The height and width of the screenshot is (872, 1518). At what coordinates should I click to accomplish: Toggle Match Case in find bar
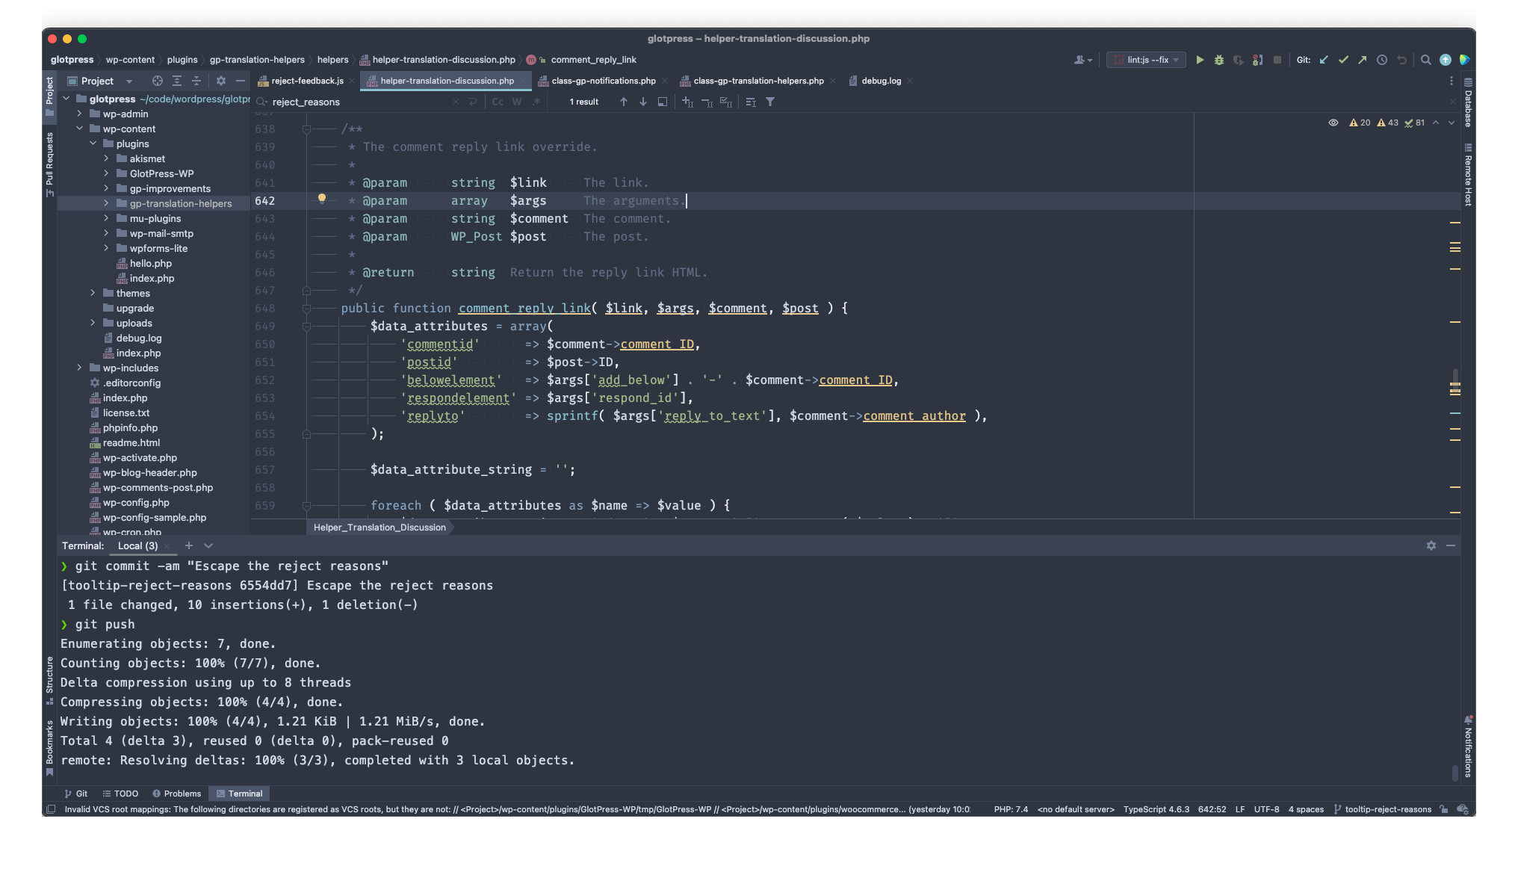[498, 102]
